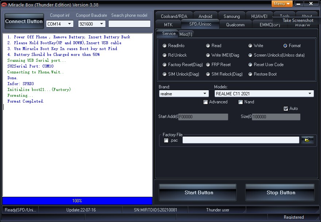Click the SN:MIRTDIDS20210081 status entry

[155, 210]
